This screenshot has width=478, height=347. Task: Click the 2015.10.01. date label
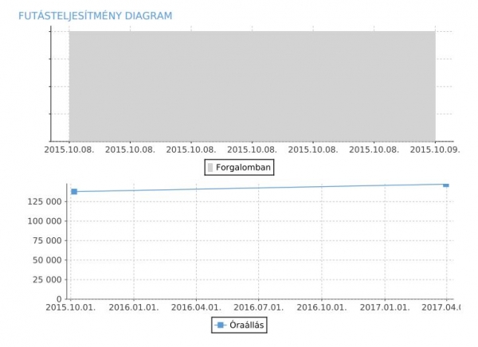[x=69, y=306]
